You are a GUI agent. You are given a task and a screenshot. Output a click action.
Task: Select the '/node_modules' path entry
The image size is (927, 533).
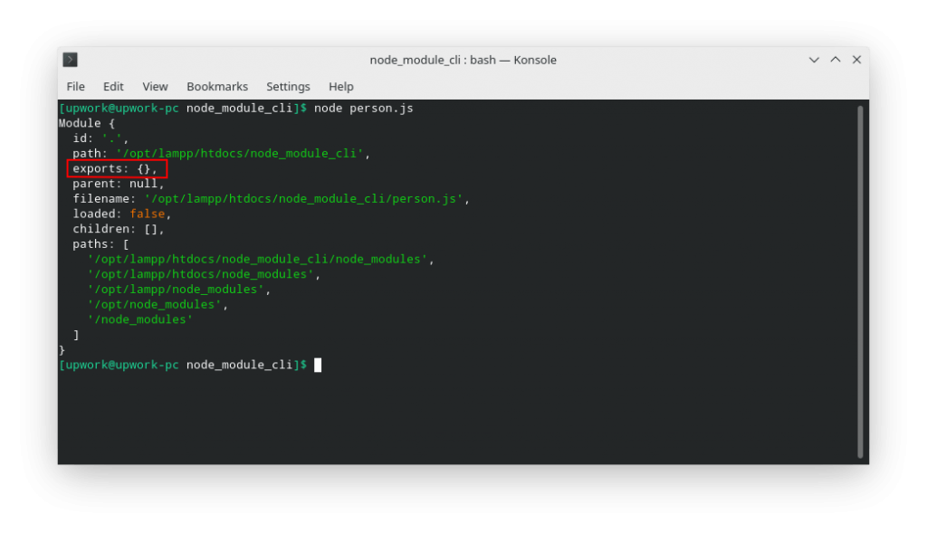coord(141,319)
